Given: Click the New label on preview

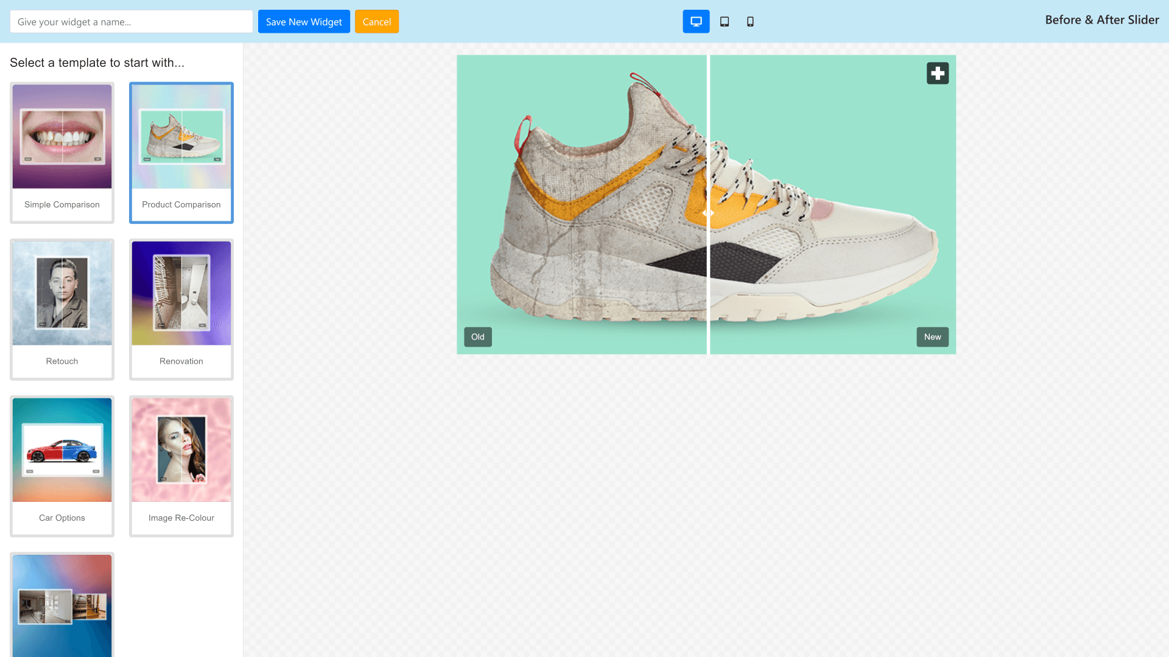Looking at the screenshot, I should (x=932, y=337).
